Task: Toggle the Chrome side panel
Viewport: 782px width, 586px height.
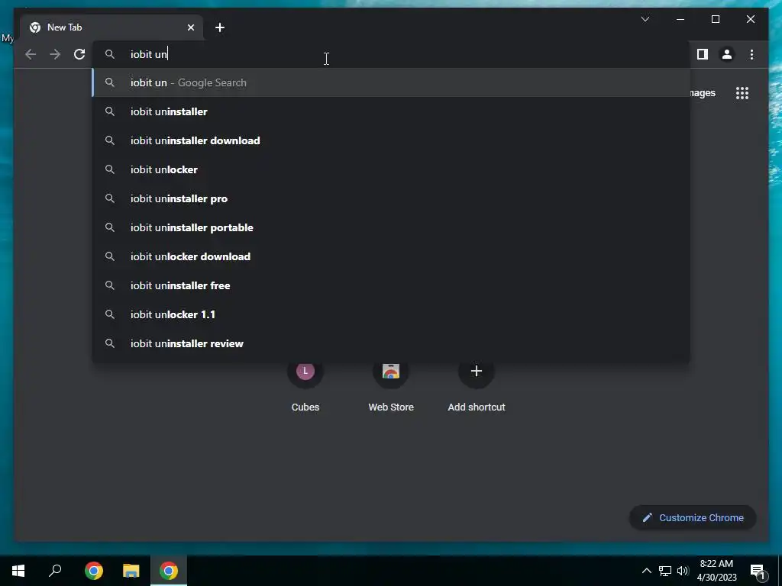Action: coord(703,54)
